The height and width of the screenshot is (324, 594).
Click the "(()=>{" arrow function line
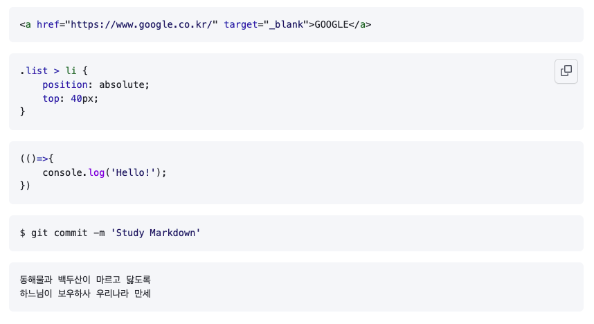point(37,159)
